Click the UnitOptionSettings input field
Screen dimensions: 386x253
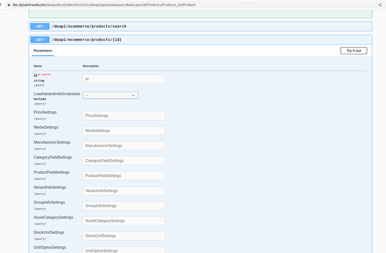(x=124, y=250)
